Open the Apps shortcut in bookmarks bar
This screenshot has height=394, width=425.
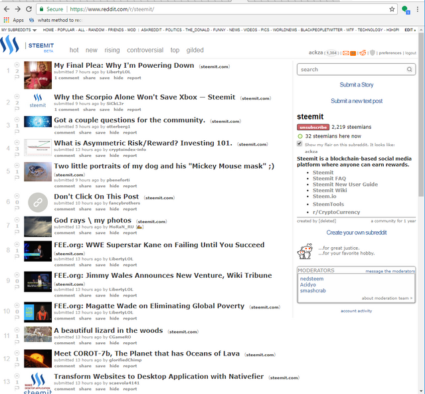tap(14, 20)
